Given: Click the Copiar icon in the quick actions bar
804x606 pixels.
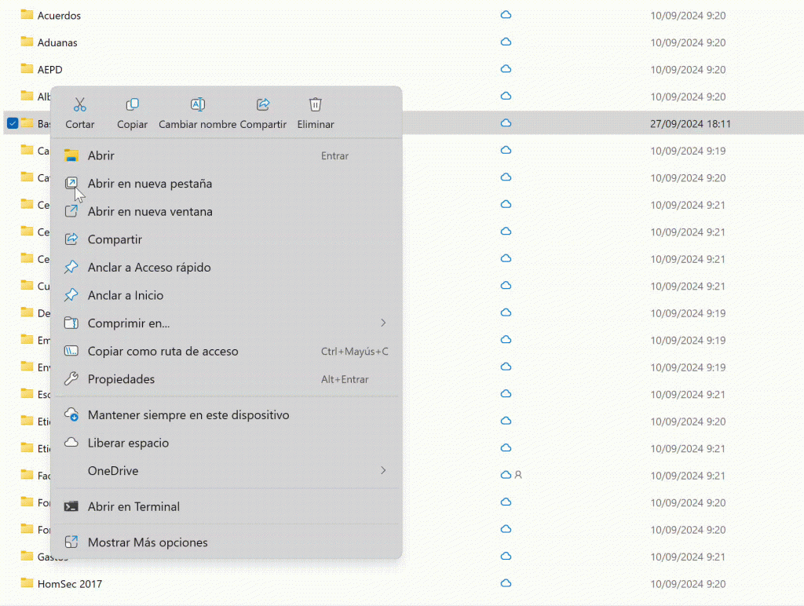Looking at the screenshot, I should coord(132,104).
